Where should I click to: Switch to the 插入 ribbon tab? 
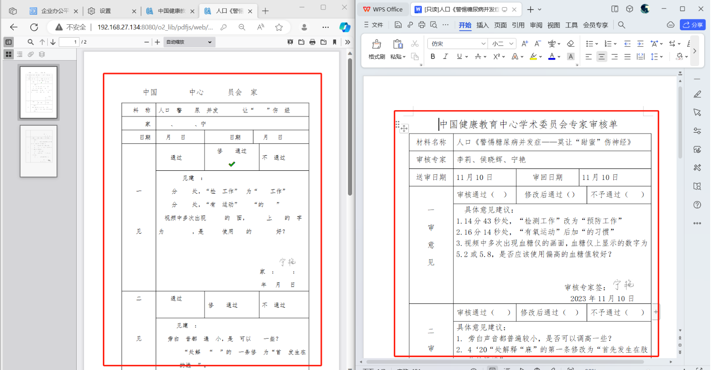[482, 25]
